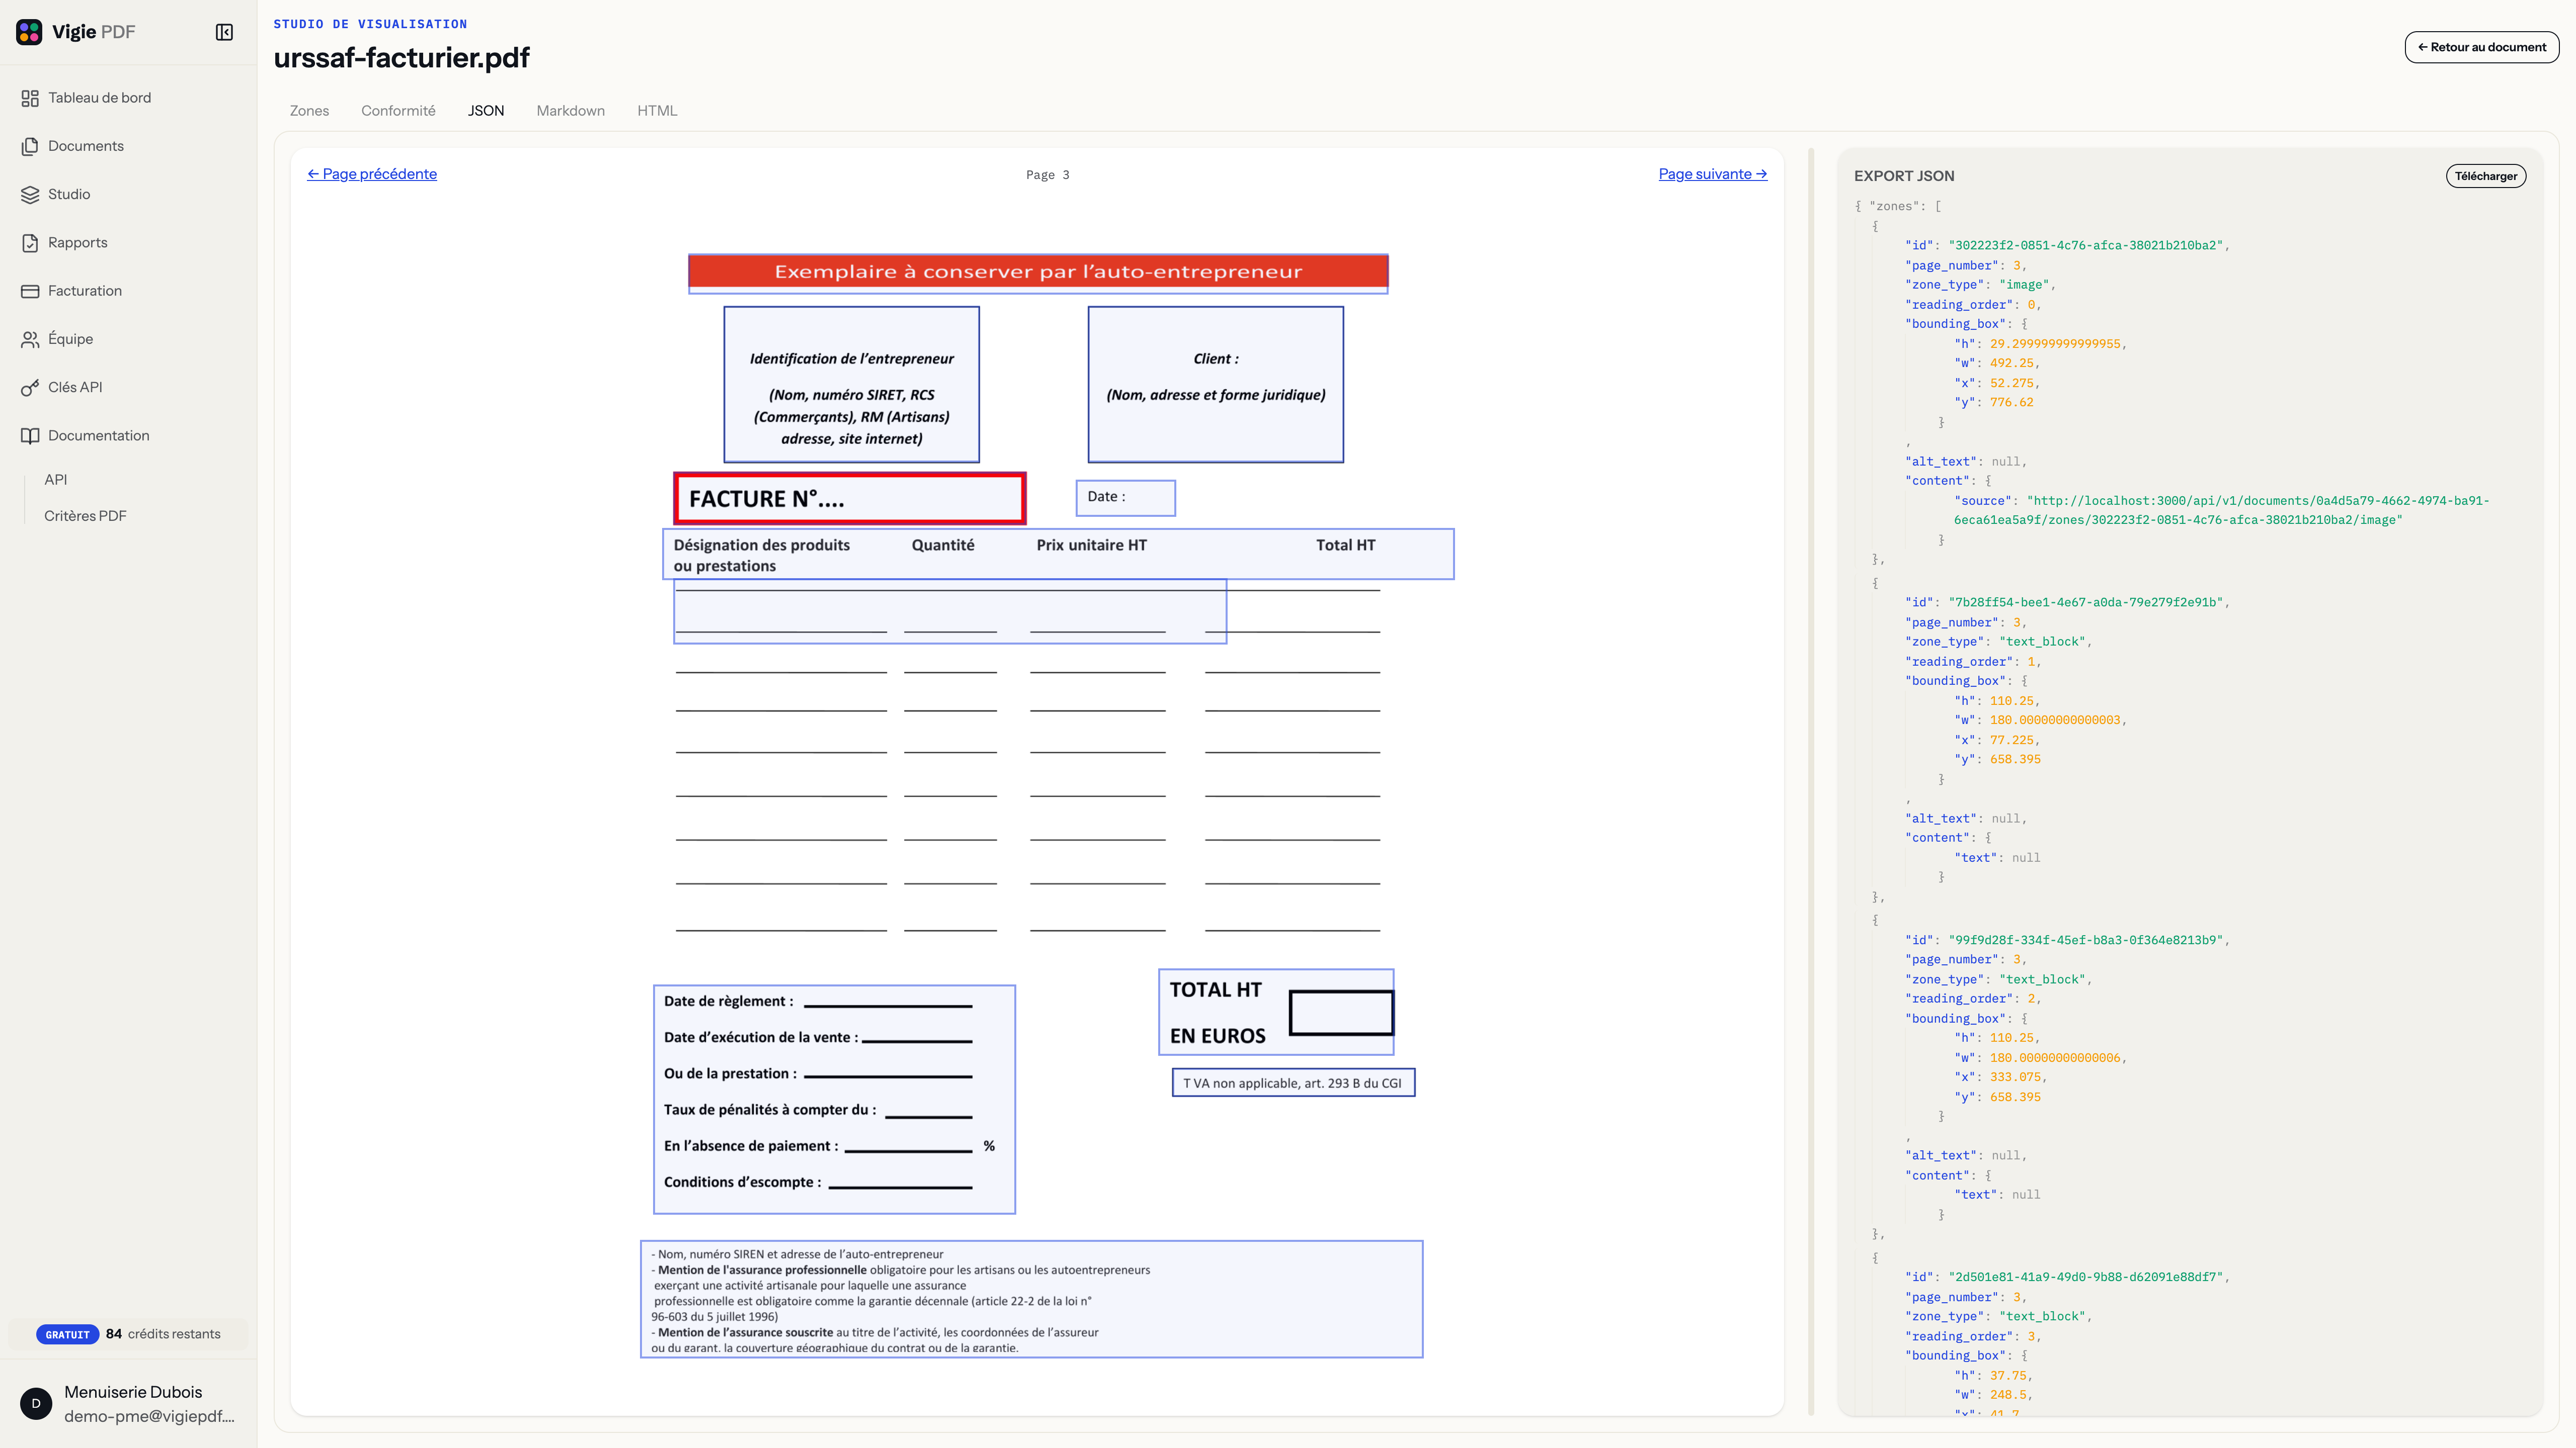The image size is (2576, 1448).
Task: Collapse the sidebar with the panel icon
Action: click(224, 32)
